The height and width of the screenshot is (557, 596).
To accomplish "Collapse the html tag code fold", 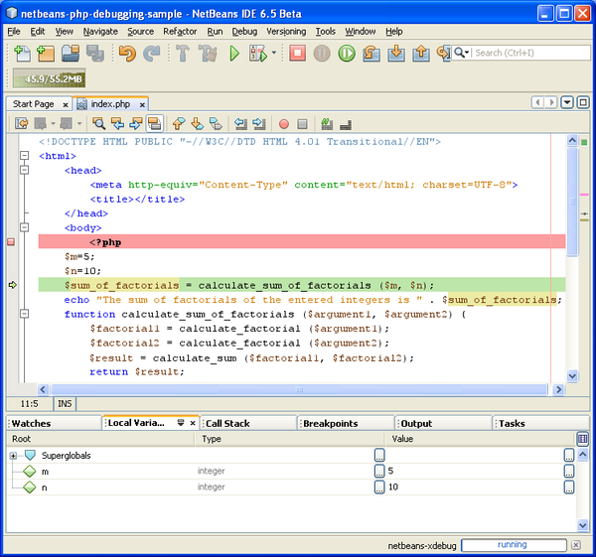I will coord(25,157).
